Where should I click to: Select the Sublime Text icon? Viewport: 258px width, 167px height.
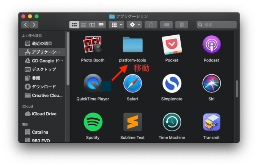pos(132,122)
